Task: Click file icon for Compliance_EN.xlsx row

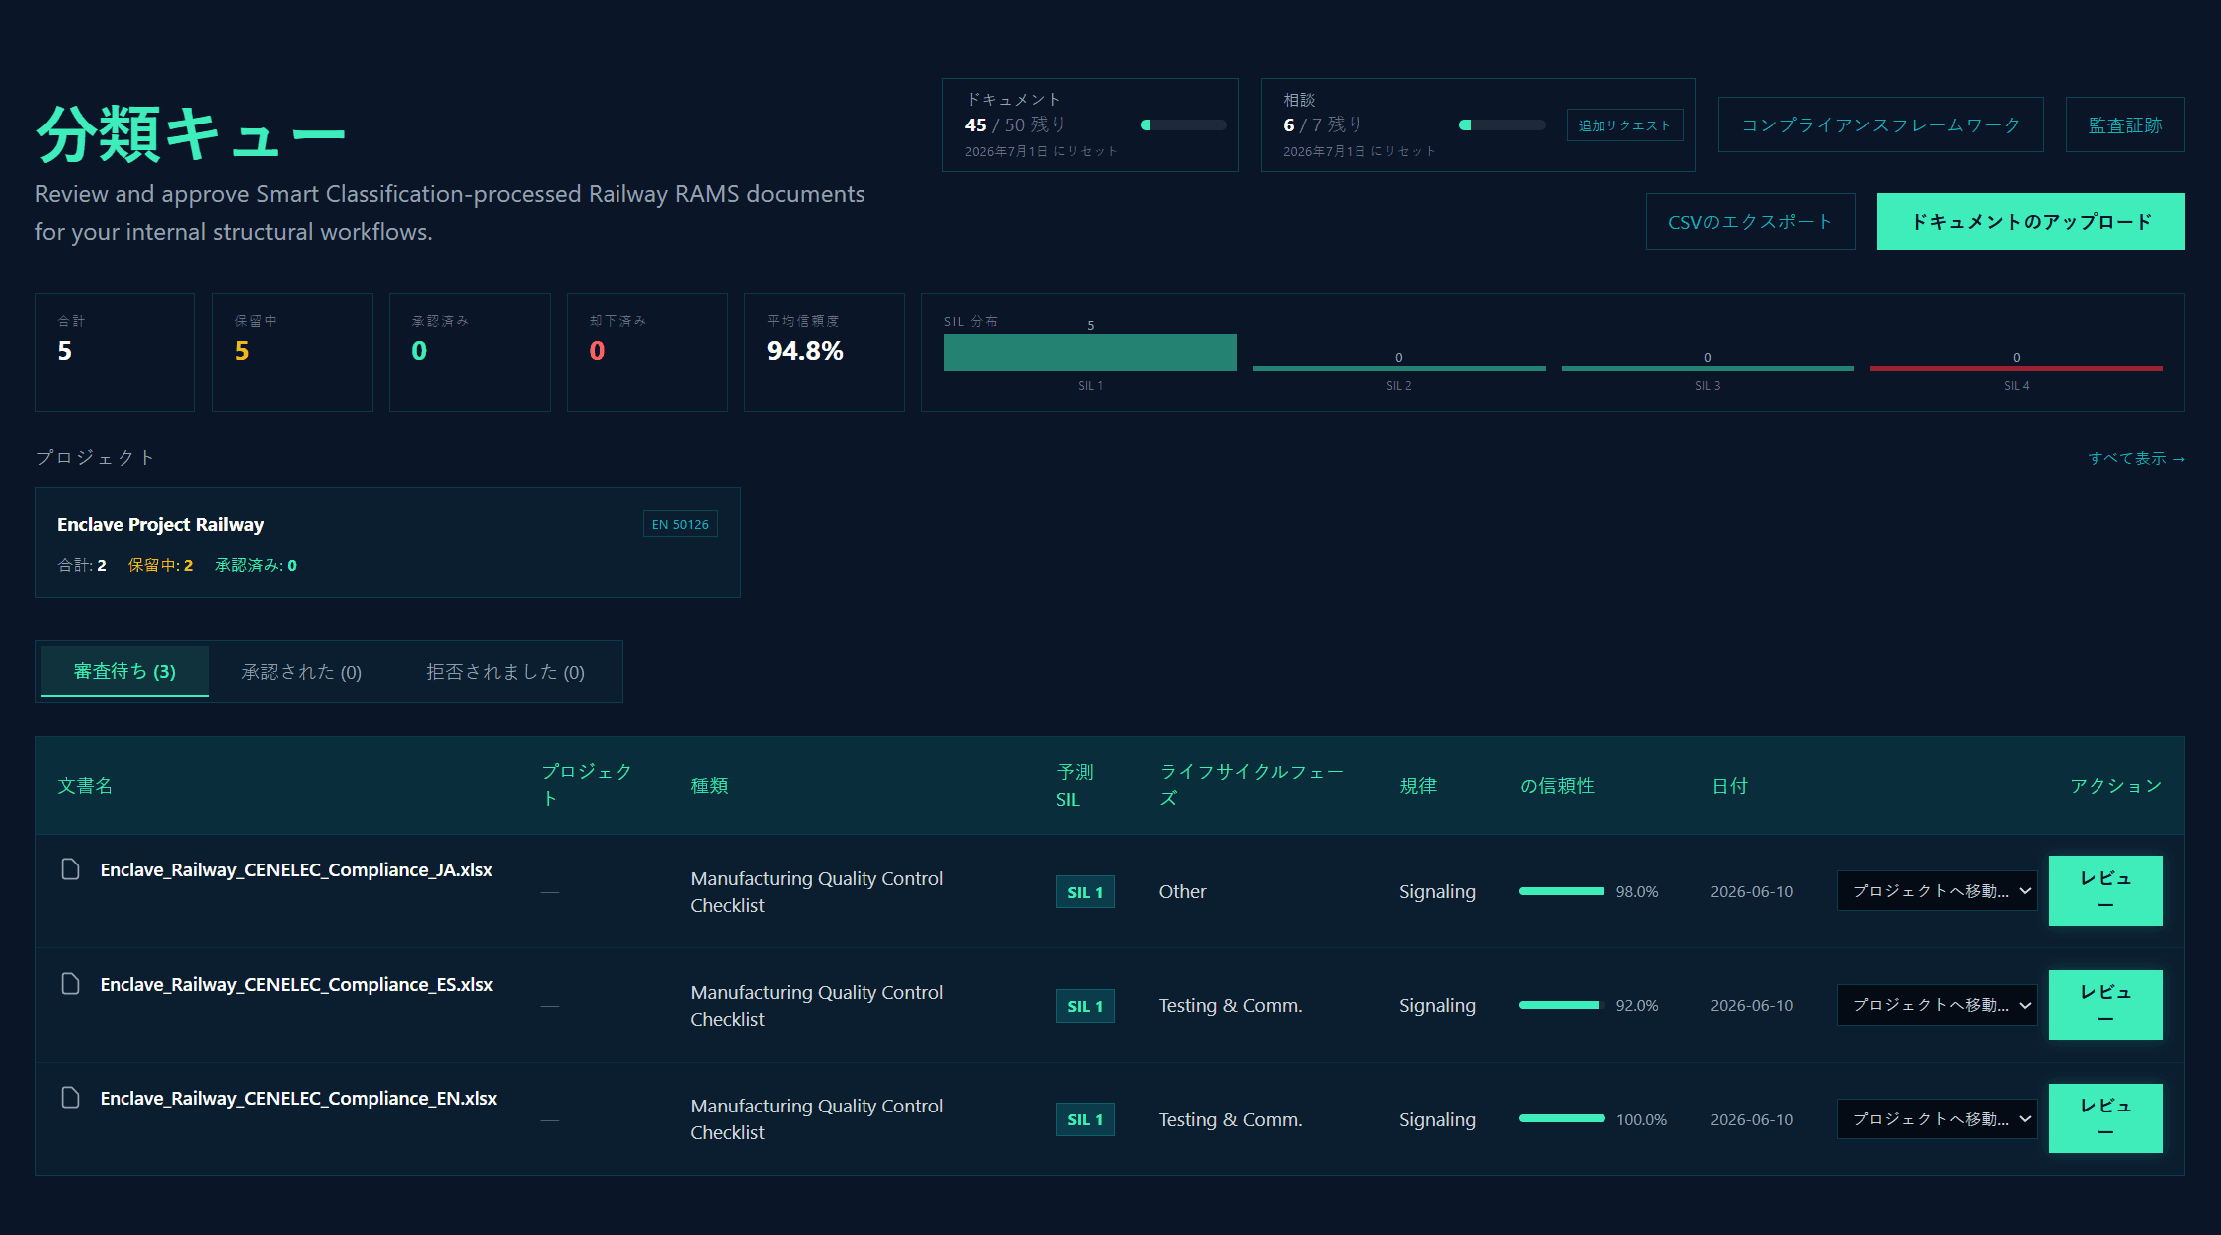Action: click(70, 1098)
